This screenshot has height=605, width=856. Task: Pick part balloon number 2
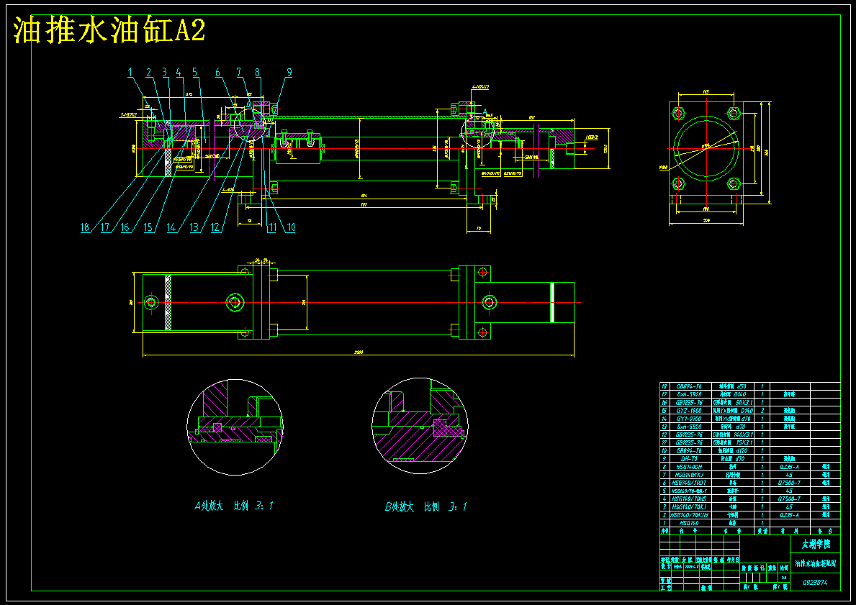[x=148, y=73]
